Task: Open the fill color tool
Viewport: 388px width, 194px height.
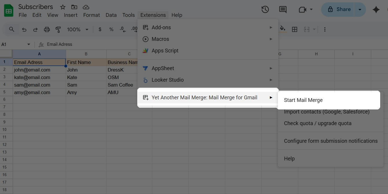Action: click(283, 29)
